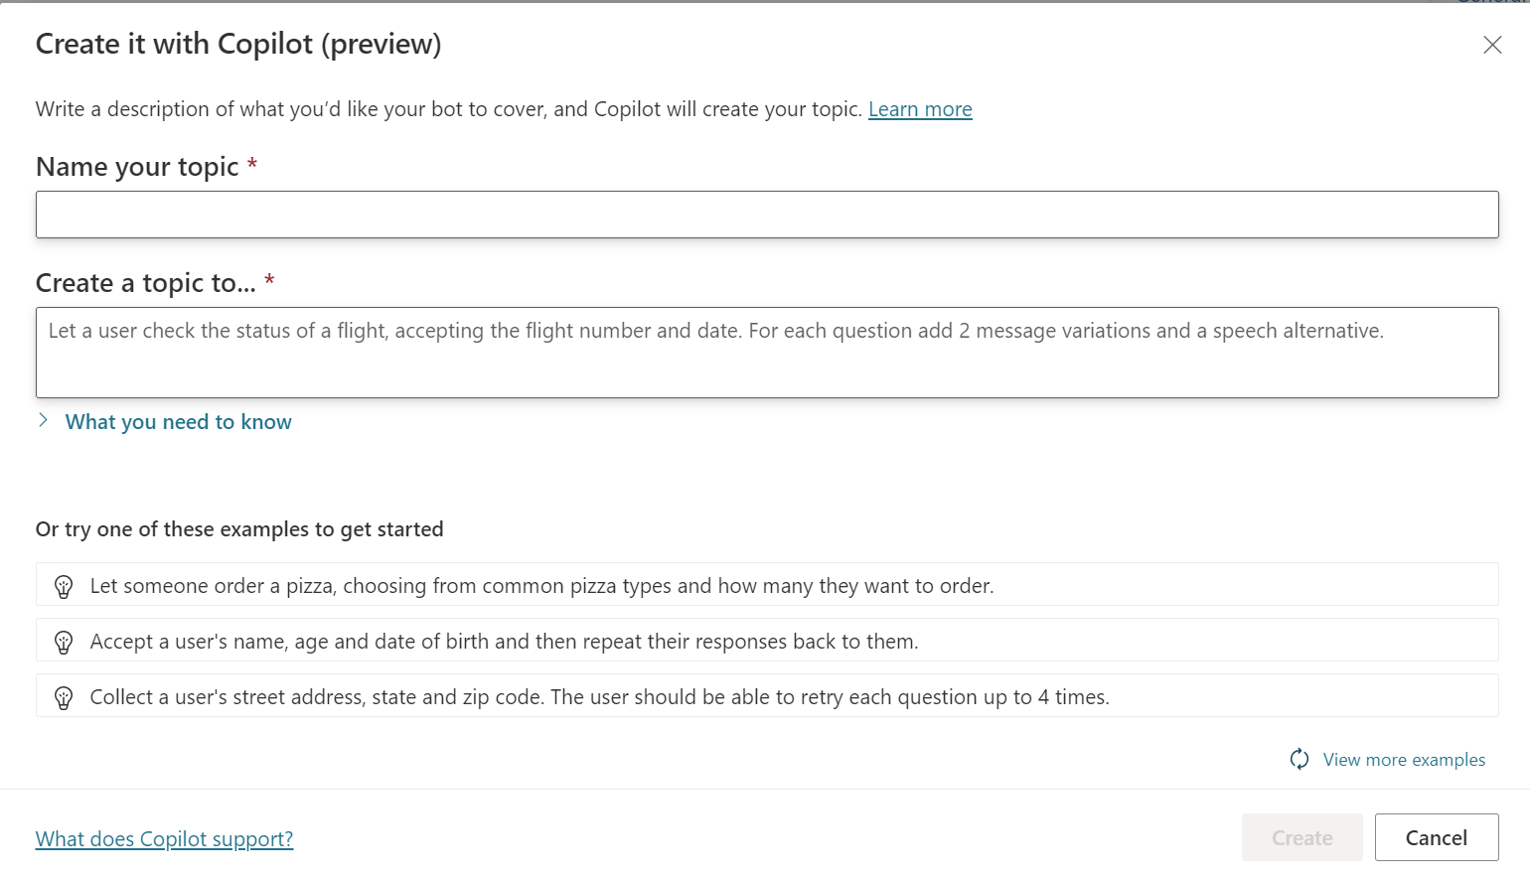Show more with View more examples text
The image size is (1530, 880).
(x=1404, y=760)
